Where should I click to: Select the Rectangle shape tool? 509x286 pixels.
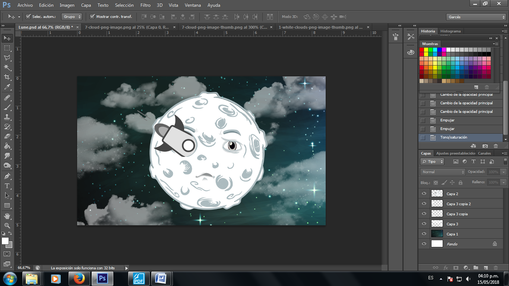pyautogui.click(x=7, y=205)
